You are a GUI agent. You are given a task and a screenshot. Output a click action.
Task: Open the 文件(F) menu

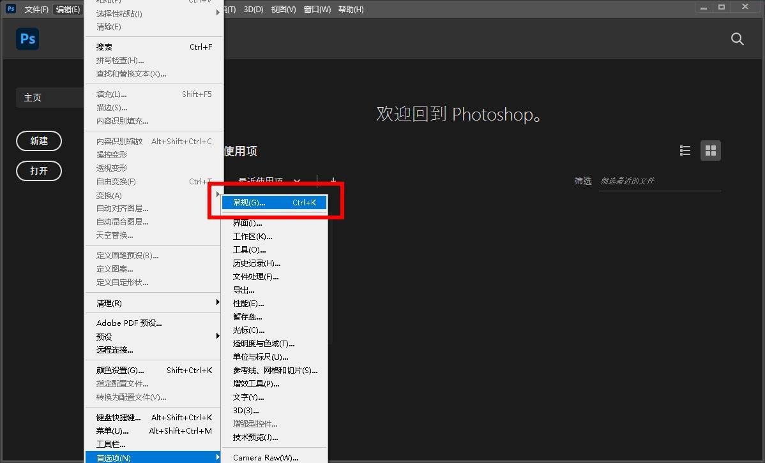point(36,10)
